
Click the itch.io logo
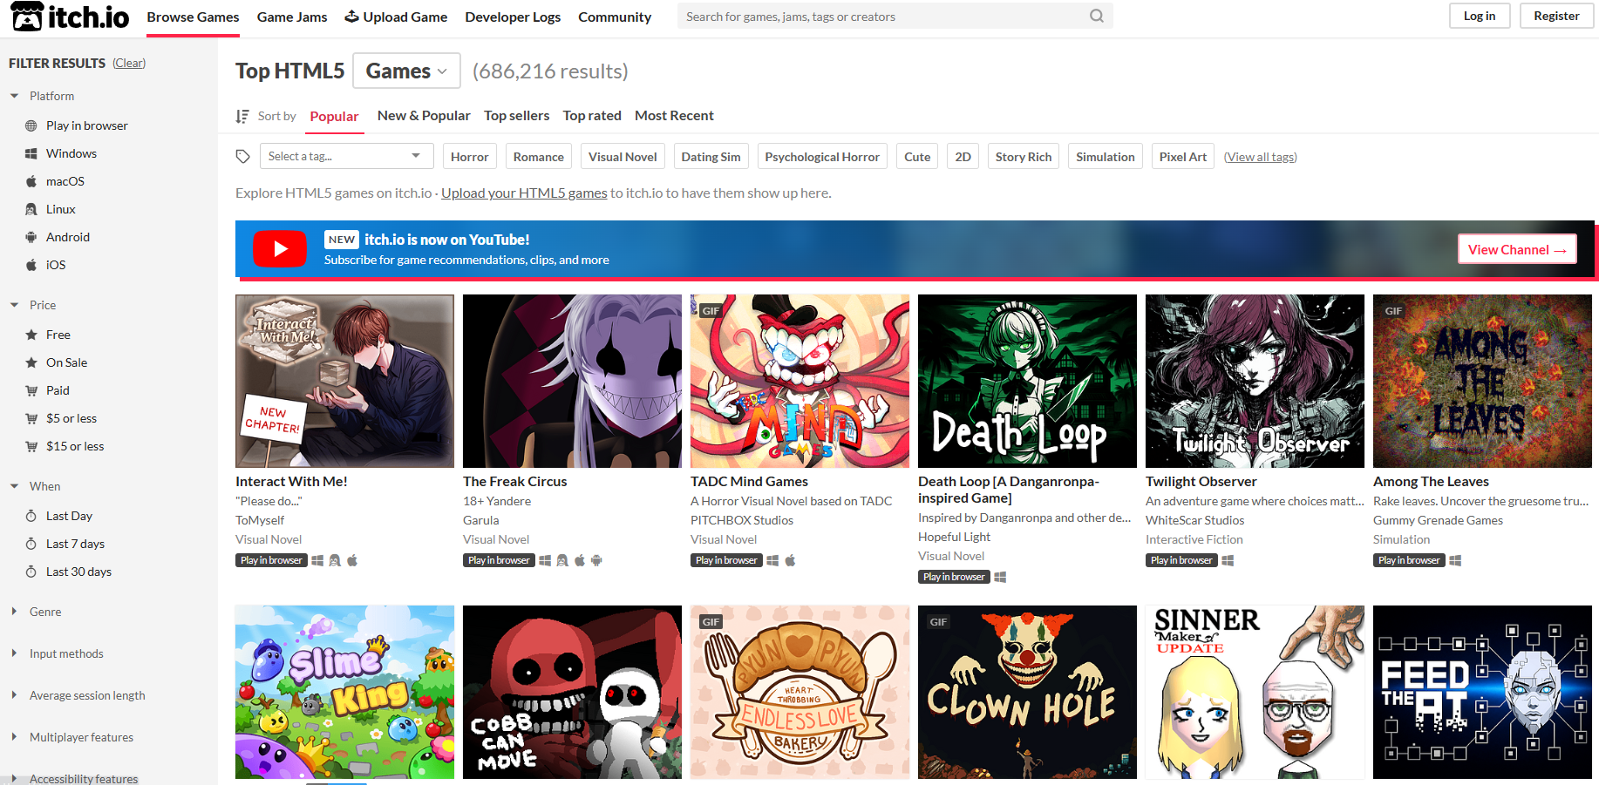[x=70, y=17]
